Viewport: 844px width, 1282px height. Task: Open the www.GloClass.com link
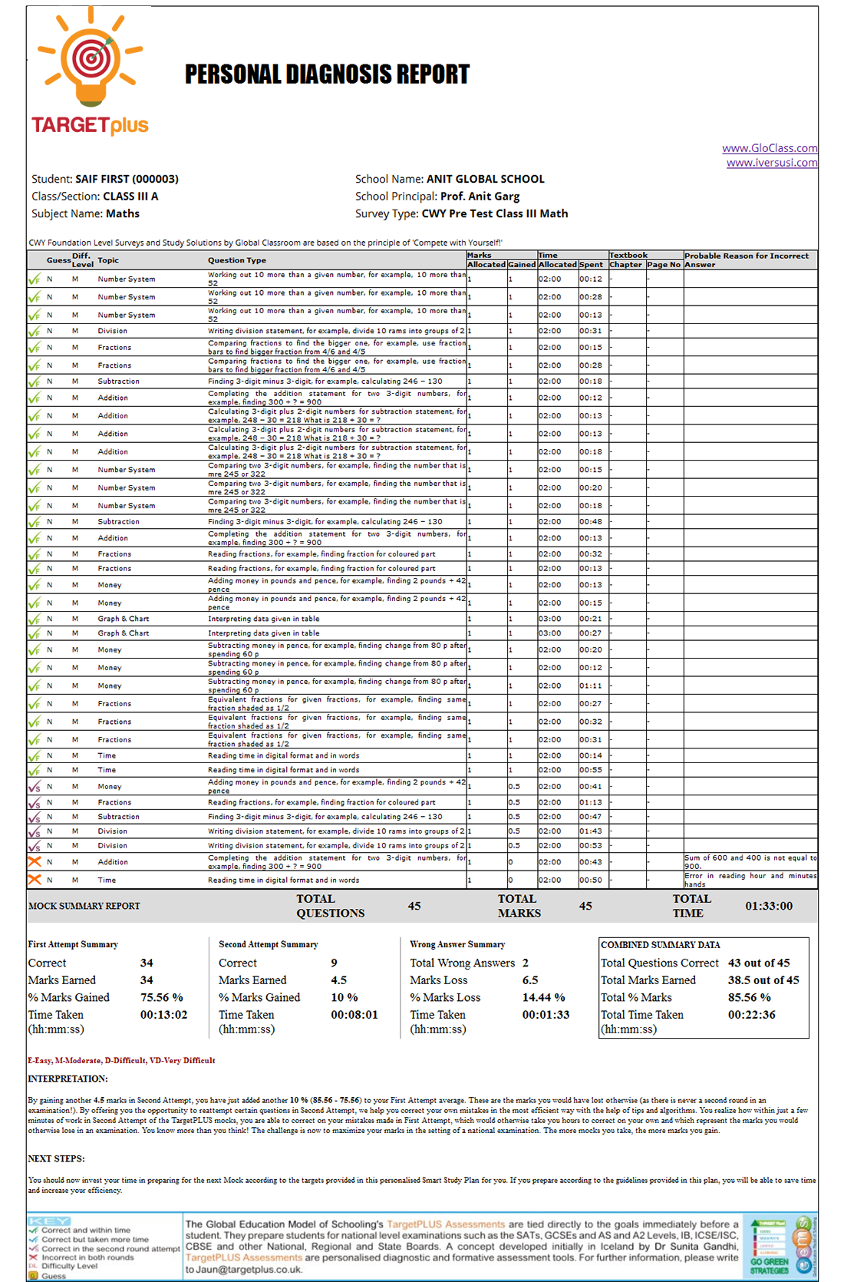(770, 148)
